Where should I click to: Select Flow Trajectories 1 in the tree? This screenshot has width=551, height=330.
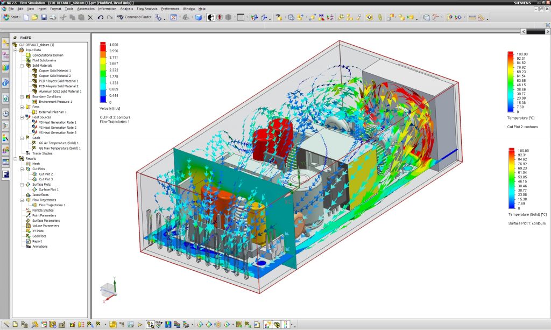(52, 205)
